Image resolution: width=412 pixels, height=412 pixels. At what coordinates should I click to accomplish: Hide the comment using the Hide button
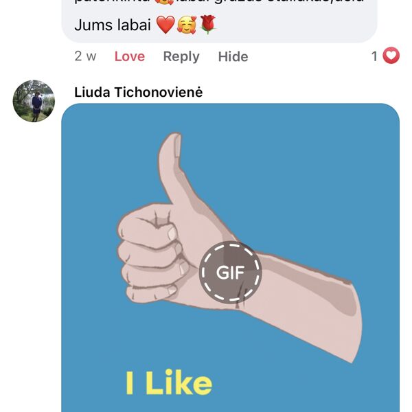(233, 56)
